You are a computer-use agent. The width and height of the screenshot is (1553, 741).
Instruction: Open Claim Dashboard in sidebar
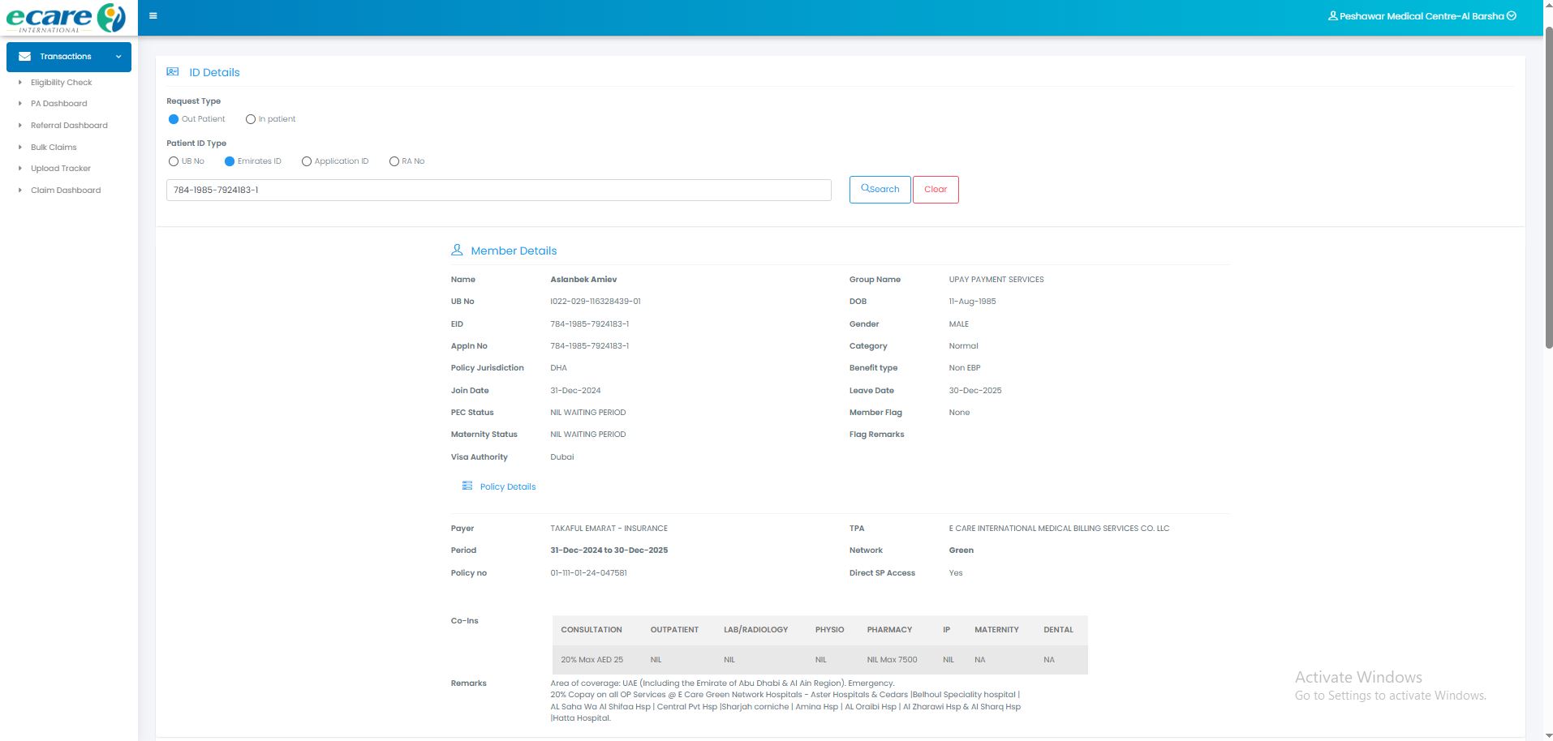coord(66,191)
